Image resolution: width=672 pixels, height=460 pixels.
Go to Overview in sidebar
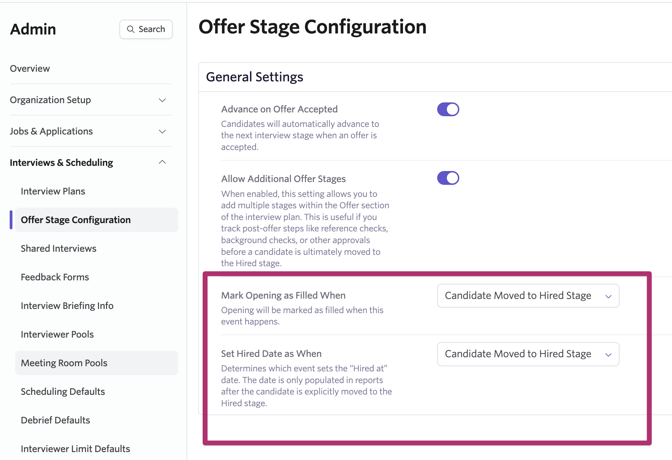30,69
